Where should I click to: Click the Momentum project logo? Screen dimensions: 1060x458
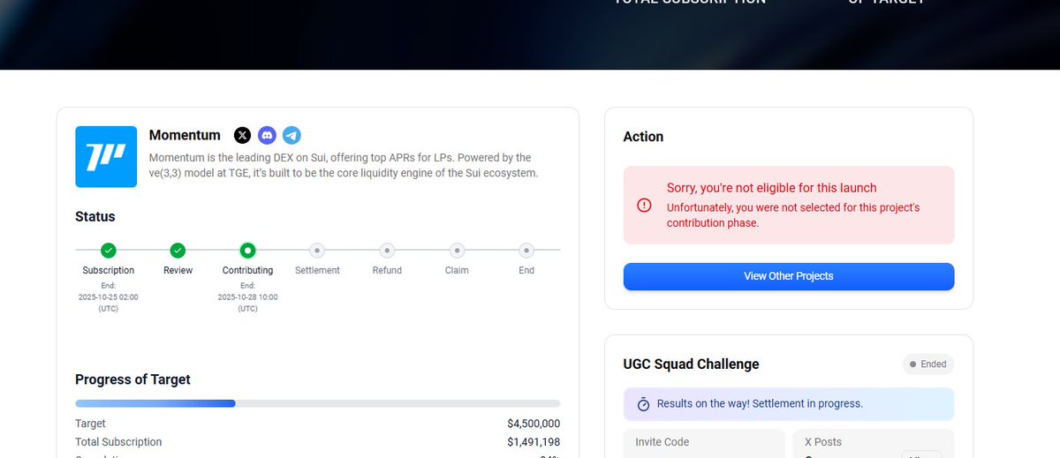pos(106,156)
